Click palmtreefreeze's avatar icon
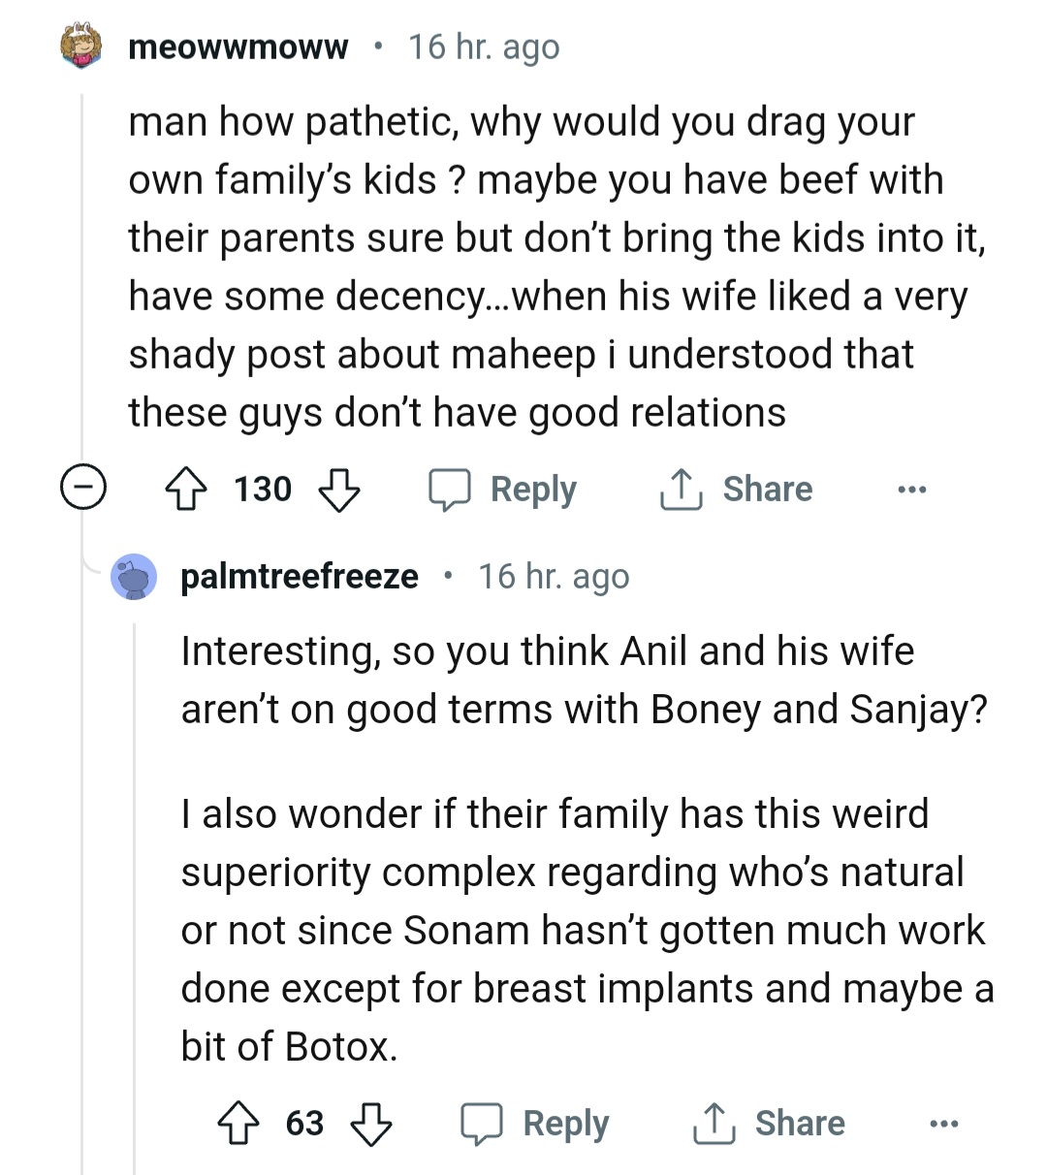 134,577
